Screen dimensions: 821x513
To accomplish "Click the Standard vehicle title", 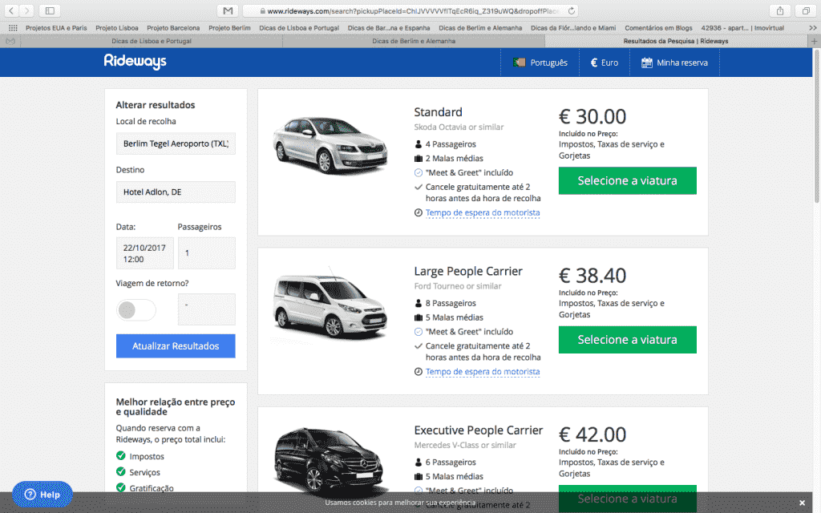I will (438, 112).
